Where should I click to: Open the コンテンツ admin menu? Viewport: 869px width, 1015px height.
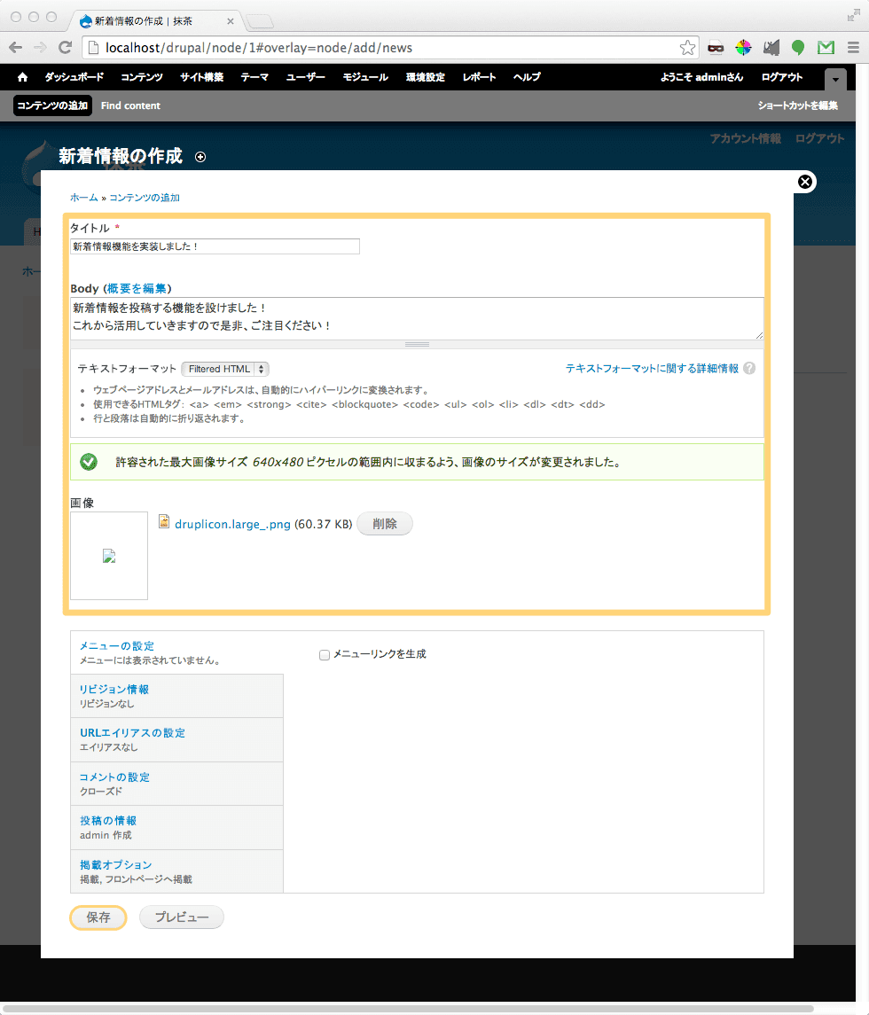[x=142, y=77]
